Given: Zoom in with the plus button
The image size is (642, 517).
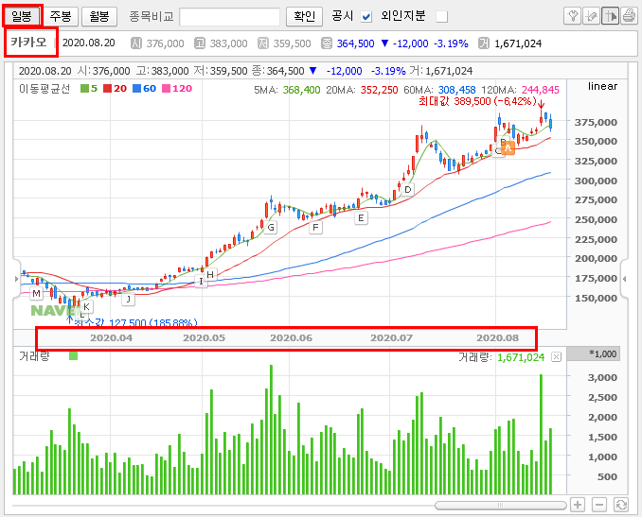Looking at the screenshot, I should pos(578,505).
